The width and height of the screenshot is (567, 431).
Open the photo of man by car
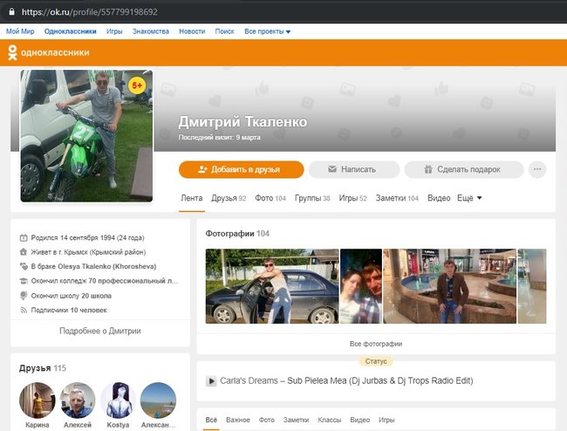pyautogui.click(x=270, y=286)
